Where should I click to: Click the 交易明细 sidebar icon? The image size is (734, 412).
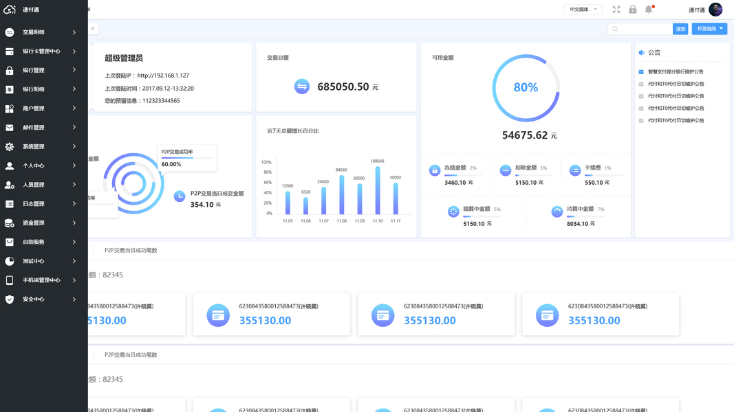click(x=10, y=32)
